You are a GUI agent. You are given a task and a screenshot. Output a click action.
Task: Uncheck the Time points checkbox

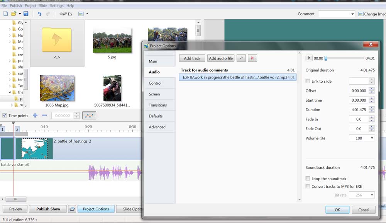[x=5, y=116]
